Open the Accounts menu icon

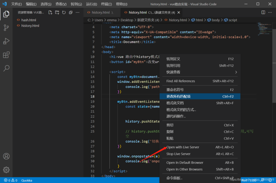pos(6,156)
